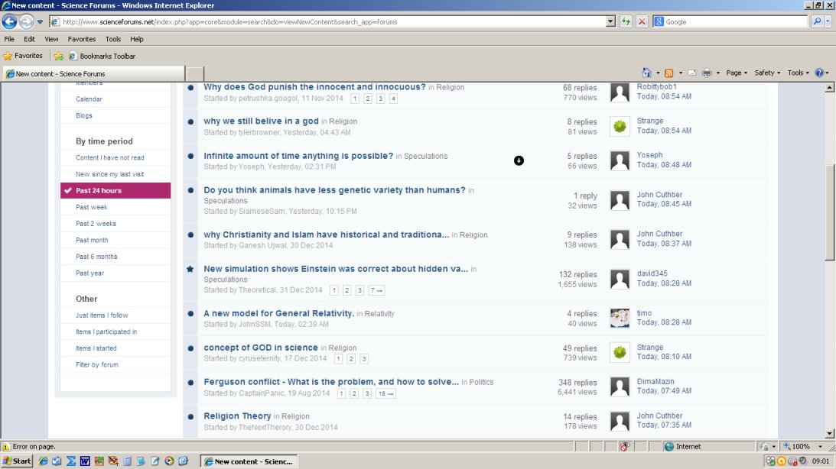This screenshot has width=836, height=469.
Task: Click Strange's green avatar on the god thread
Action: 620,126
